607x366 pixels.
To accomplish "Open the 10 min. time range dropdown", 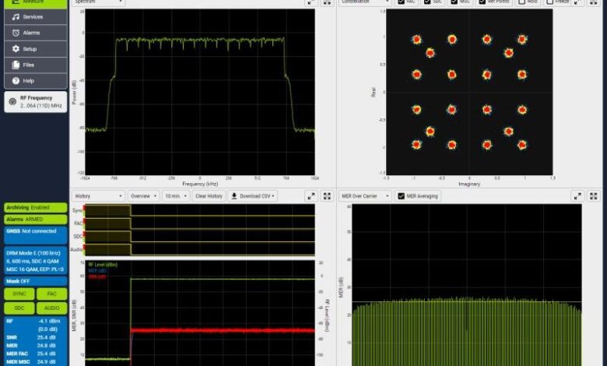I will (x=176, y=196).
